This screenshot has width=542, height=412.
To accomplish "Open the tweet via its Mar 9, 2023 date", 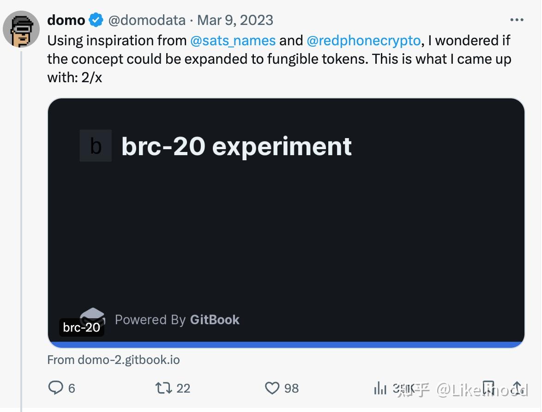I will point(235,20).
